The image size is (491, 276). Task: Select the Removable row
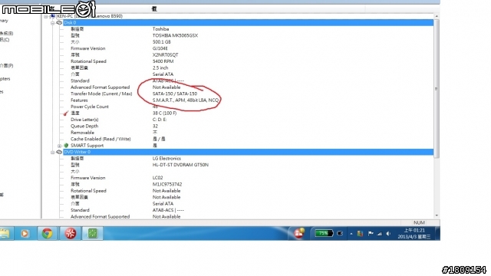pyautogui.click(x=82, y=133)
